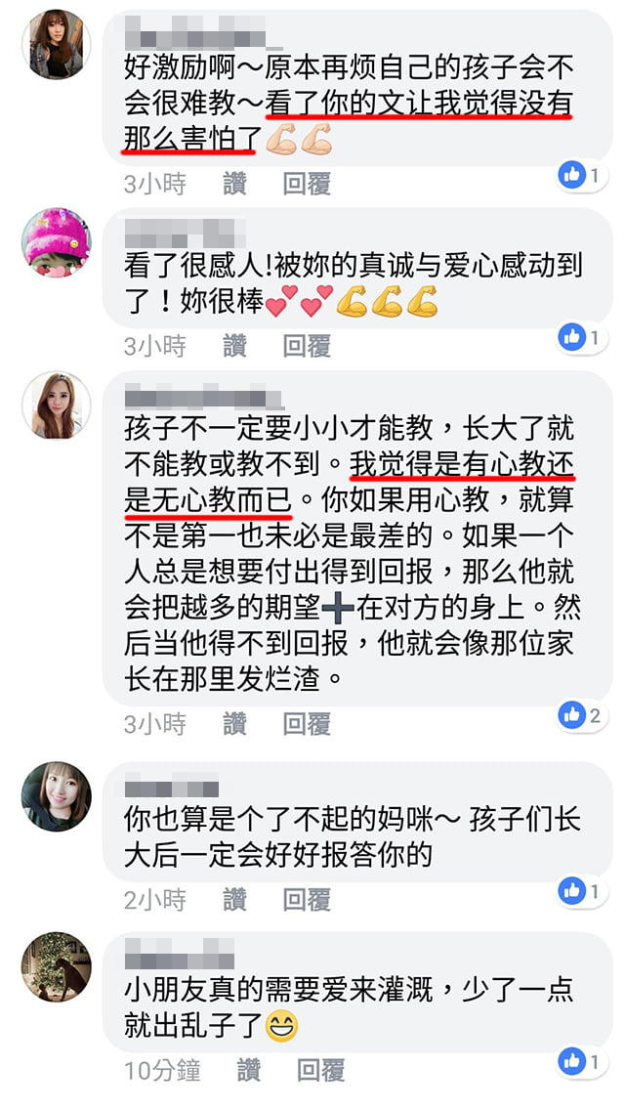Click the thumbs-up icon on second comment
625x1110 pixels.
[571, 337]
